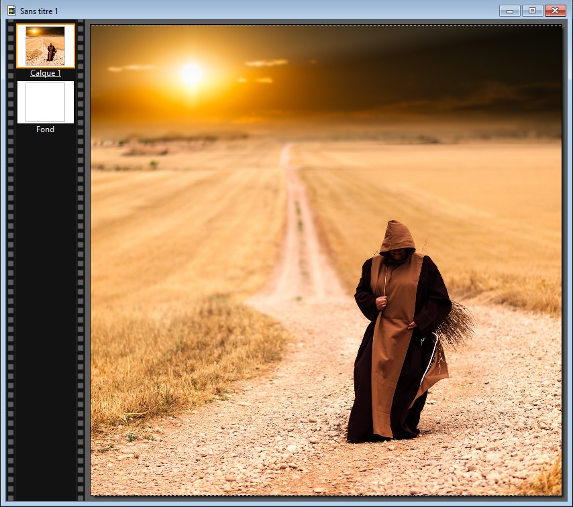Close the Sans titre 1 document window
This screenshot has height=507, width=573.
pos(555,11)
